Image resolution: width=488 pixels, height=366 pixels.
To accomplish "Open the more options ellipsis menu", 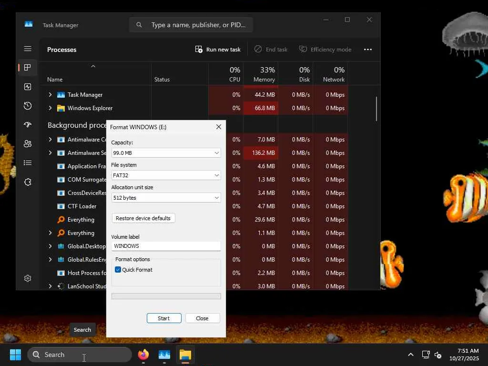I will click(368, 50).
